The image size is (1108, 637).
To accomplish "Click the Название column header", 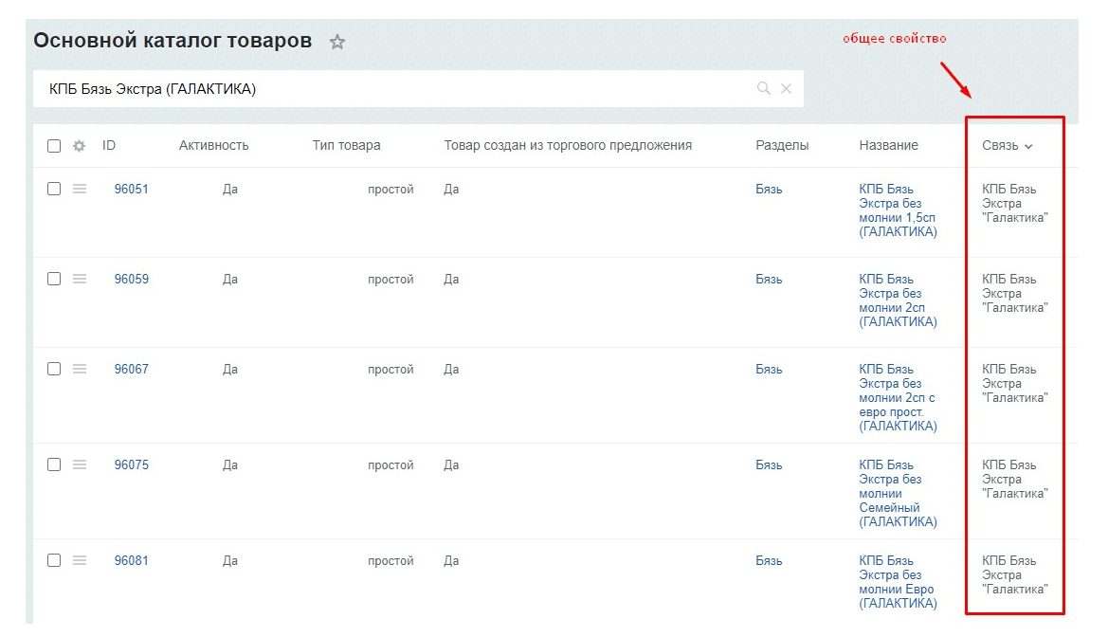I will click(x=888, y=146).
